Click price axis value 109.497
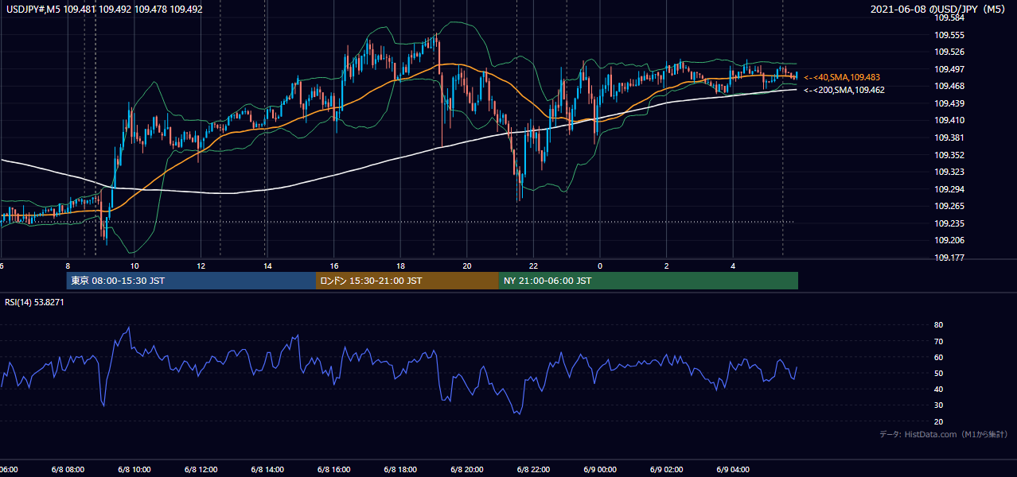Screen dimensions: 1017x477 point(949,69)
